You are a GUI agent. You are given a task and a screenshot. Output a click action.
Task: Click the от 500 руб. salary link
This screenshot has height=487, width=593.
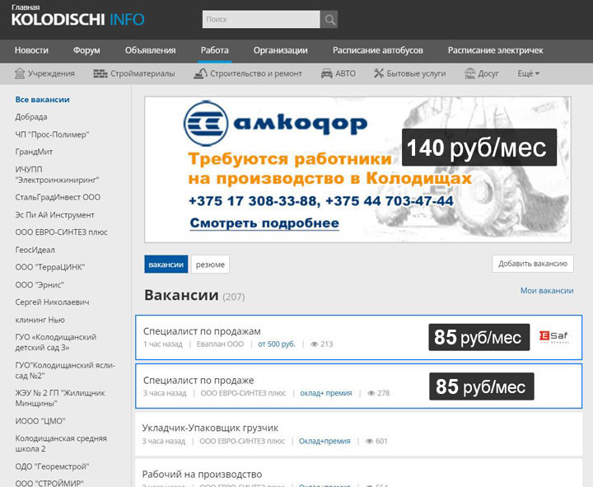[x=277, y=344]
